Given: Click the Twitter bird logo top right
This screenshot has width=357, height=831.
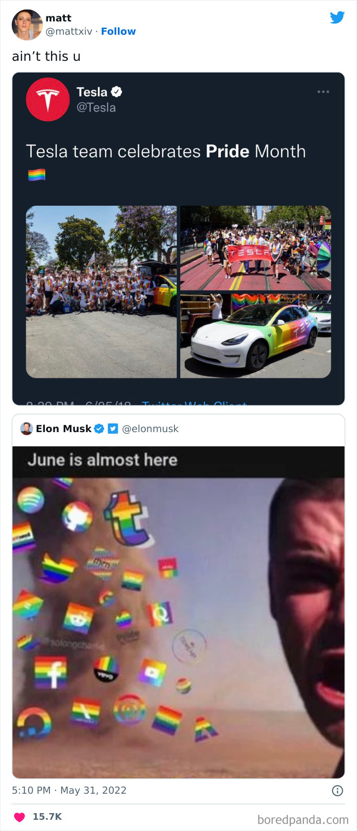Looking at the screenshot, I should click(x=338, y=17).
